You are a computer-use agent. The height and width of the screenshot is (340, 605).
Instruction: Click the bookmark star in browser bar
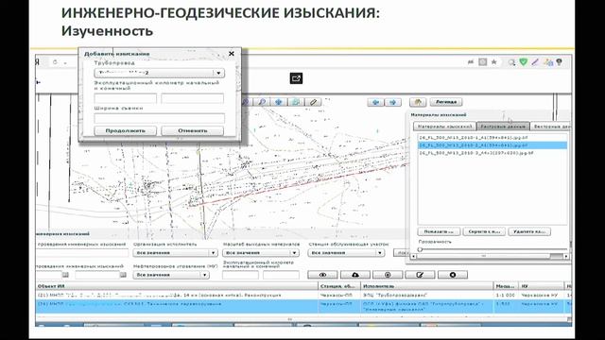tap(493, 61)
